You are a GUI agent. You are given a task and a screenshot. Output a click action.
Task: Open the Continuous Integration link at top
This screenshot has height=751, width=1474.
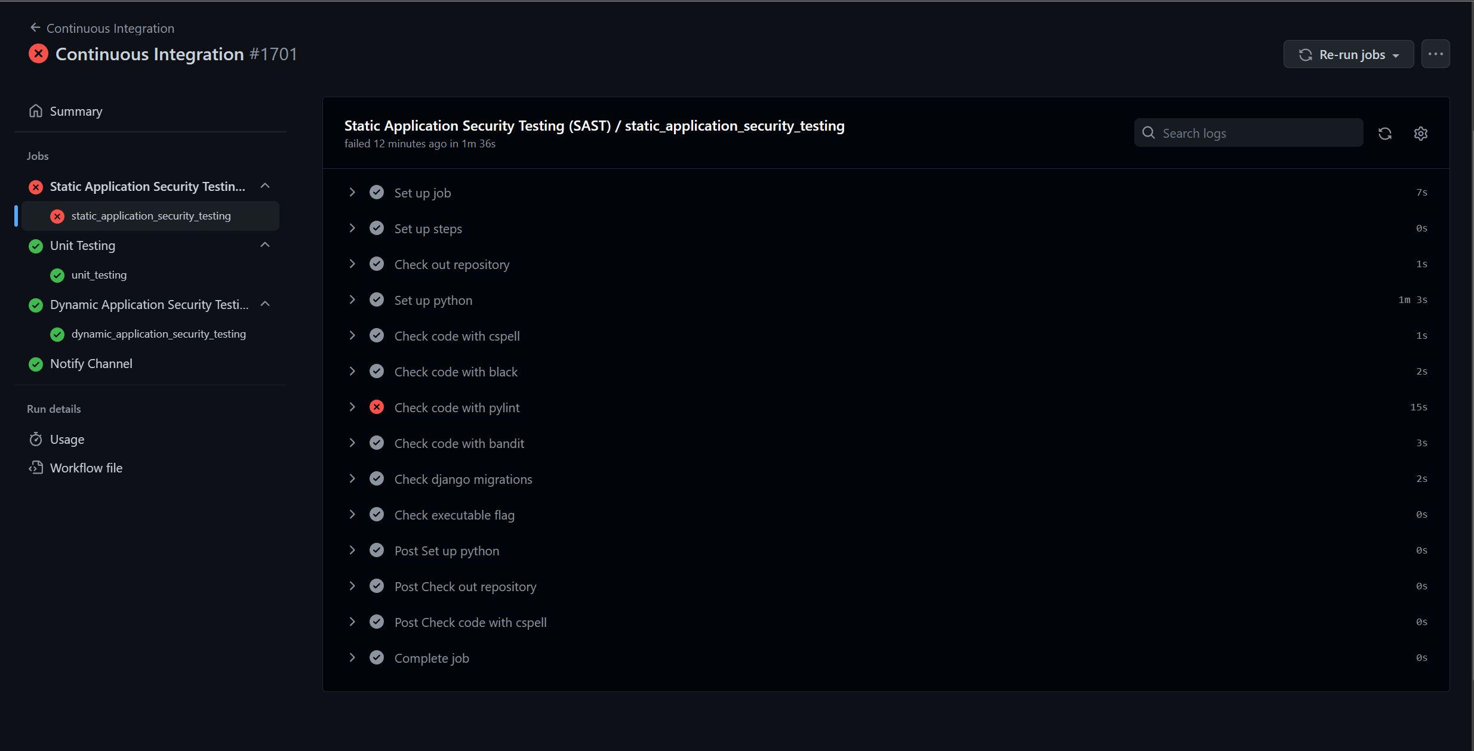pos(110,27)
